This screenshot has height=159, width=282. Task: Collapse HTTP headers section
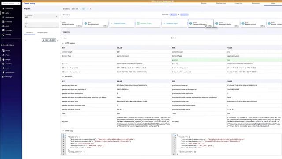63,43
